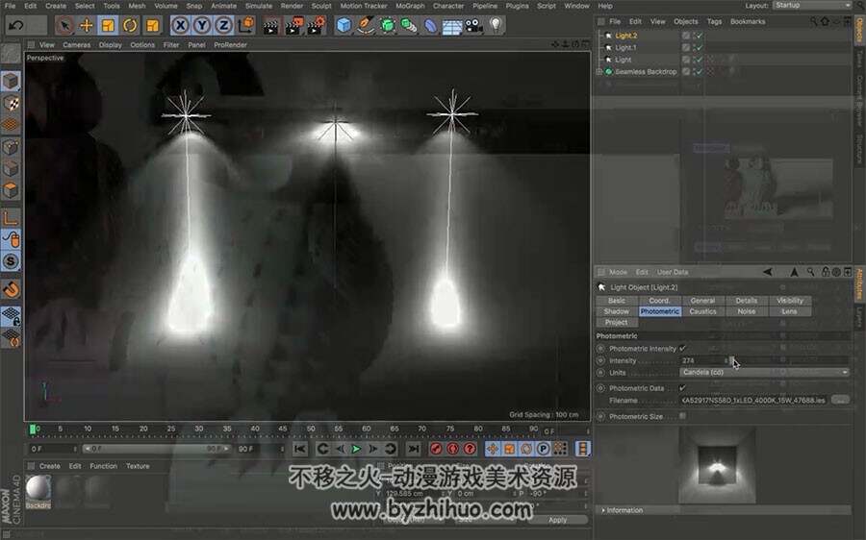Open the Subdivision Surface generators icon
Image resolution: width=866 pixels, height=540 pixels.
pos(388,25)
